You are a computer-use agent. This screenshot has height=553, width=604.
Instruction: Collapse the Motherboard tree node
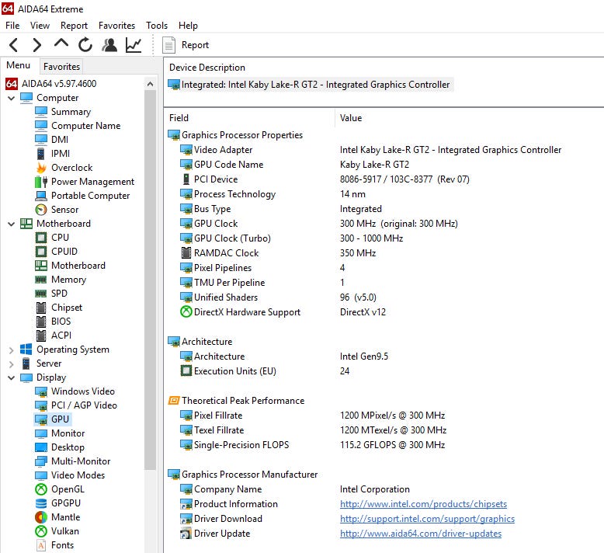[11, 224]
